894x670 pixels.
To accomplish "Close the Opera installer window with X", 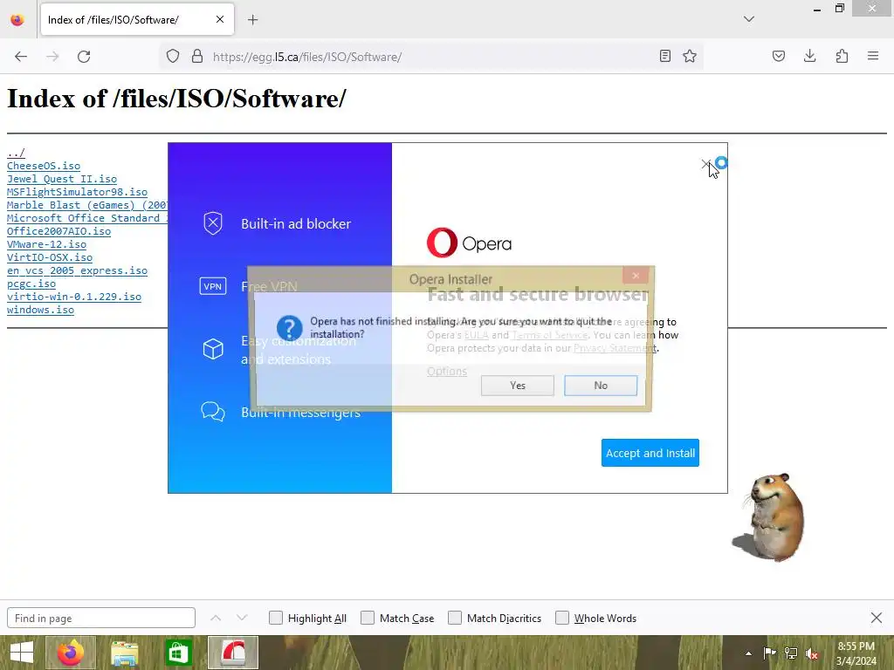I will 705,165.
